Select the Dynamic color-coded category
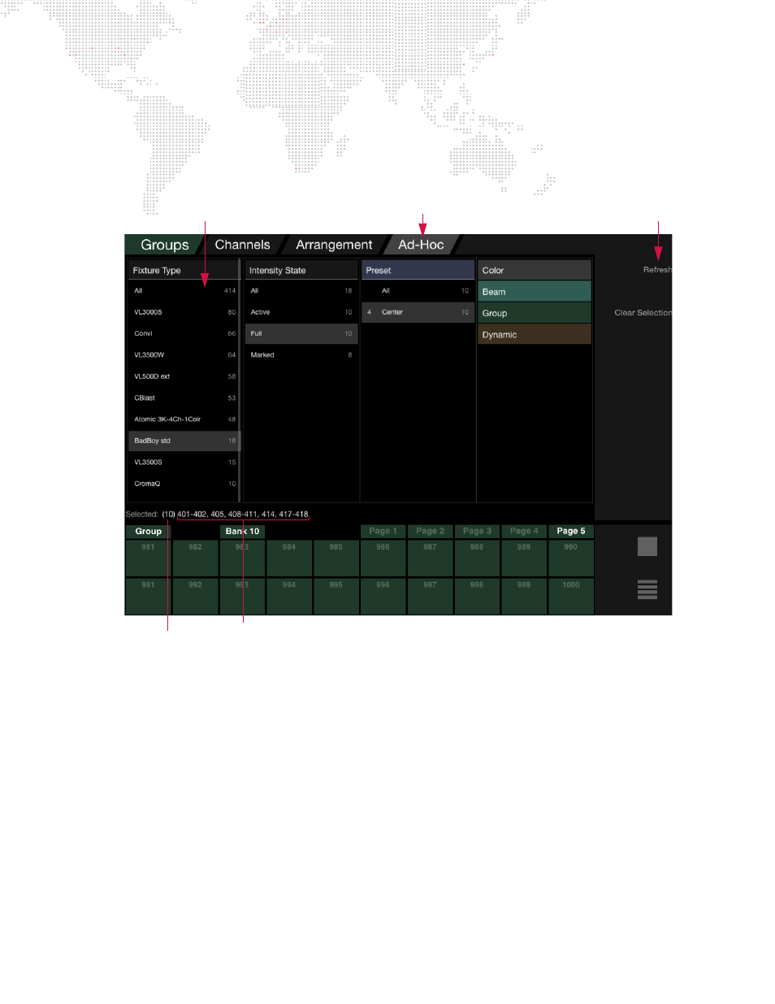The height and width of the screenshot is (1004, 775). coord(535,334)
